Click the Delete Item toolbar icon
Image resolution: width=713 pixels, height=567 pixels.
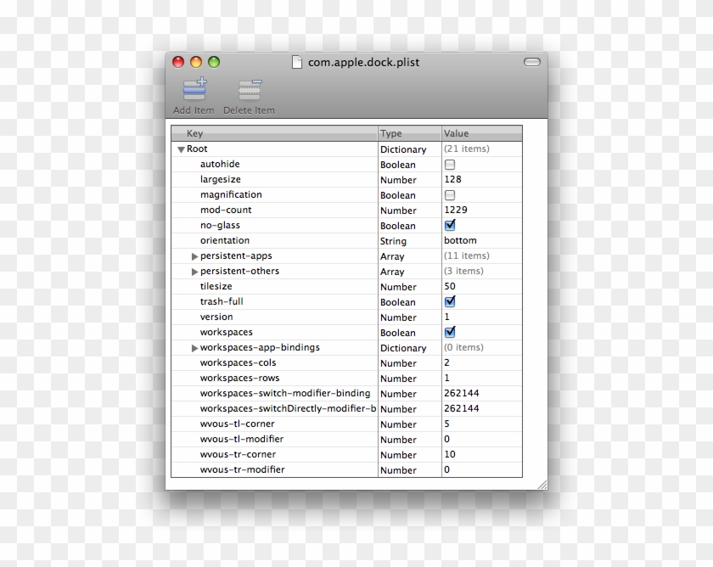tap(249, 87)
